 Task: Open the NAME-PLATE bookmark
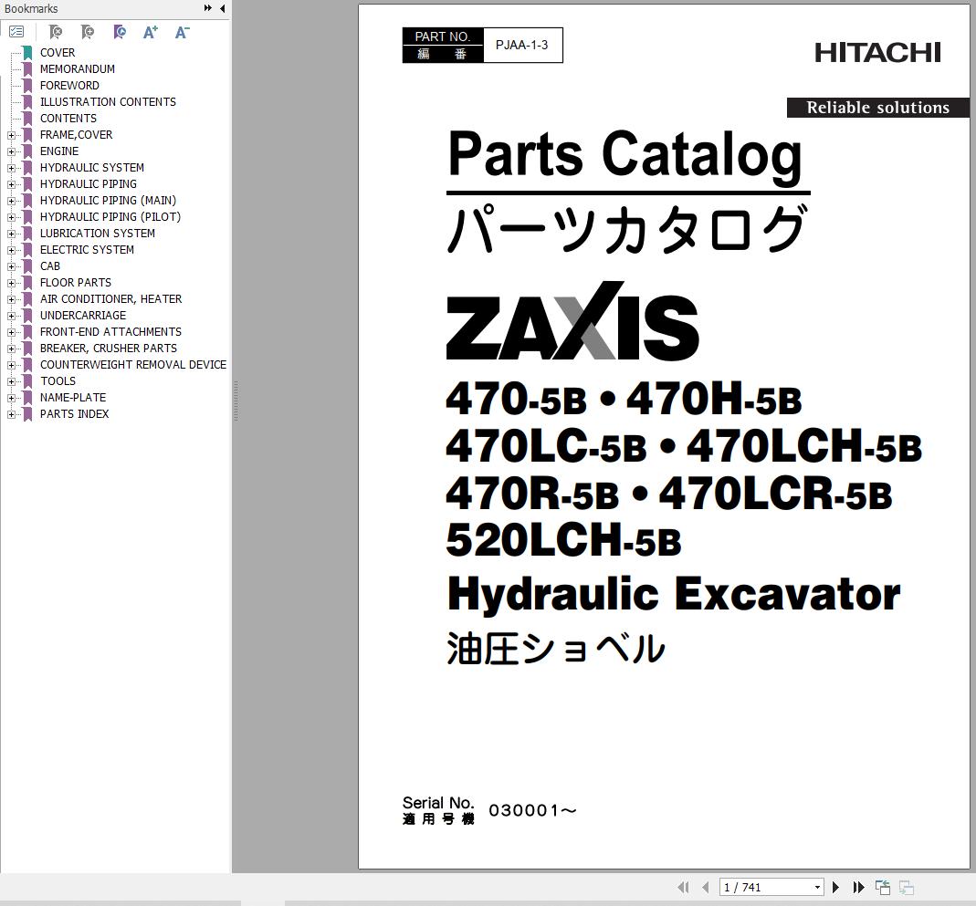73,398
